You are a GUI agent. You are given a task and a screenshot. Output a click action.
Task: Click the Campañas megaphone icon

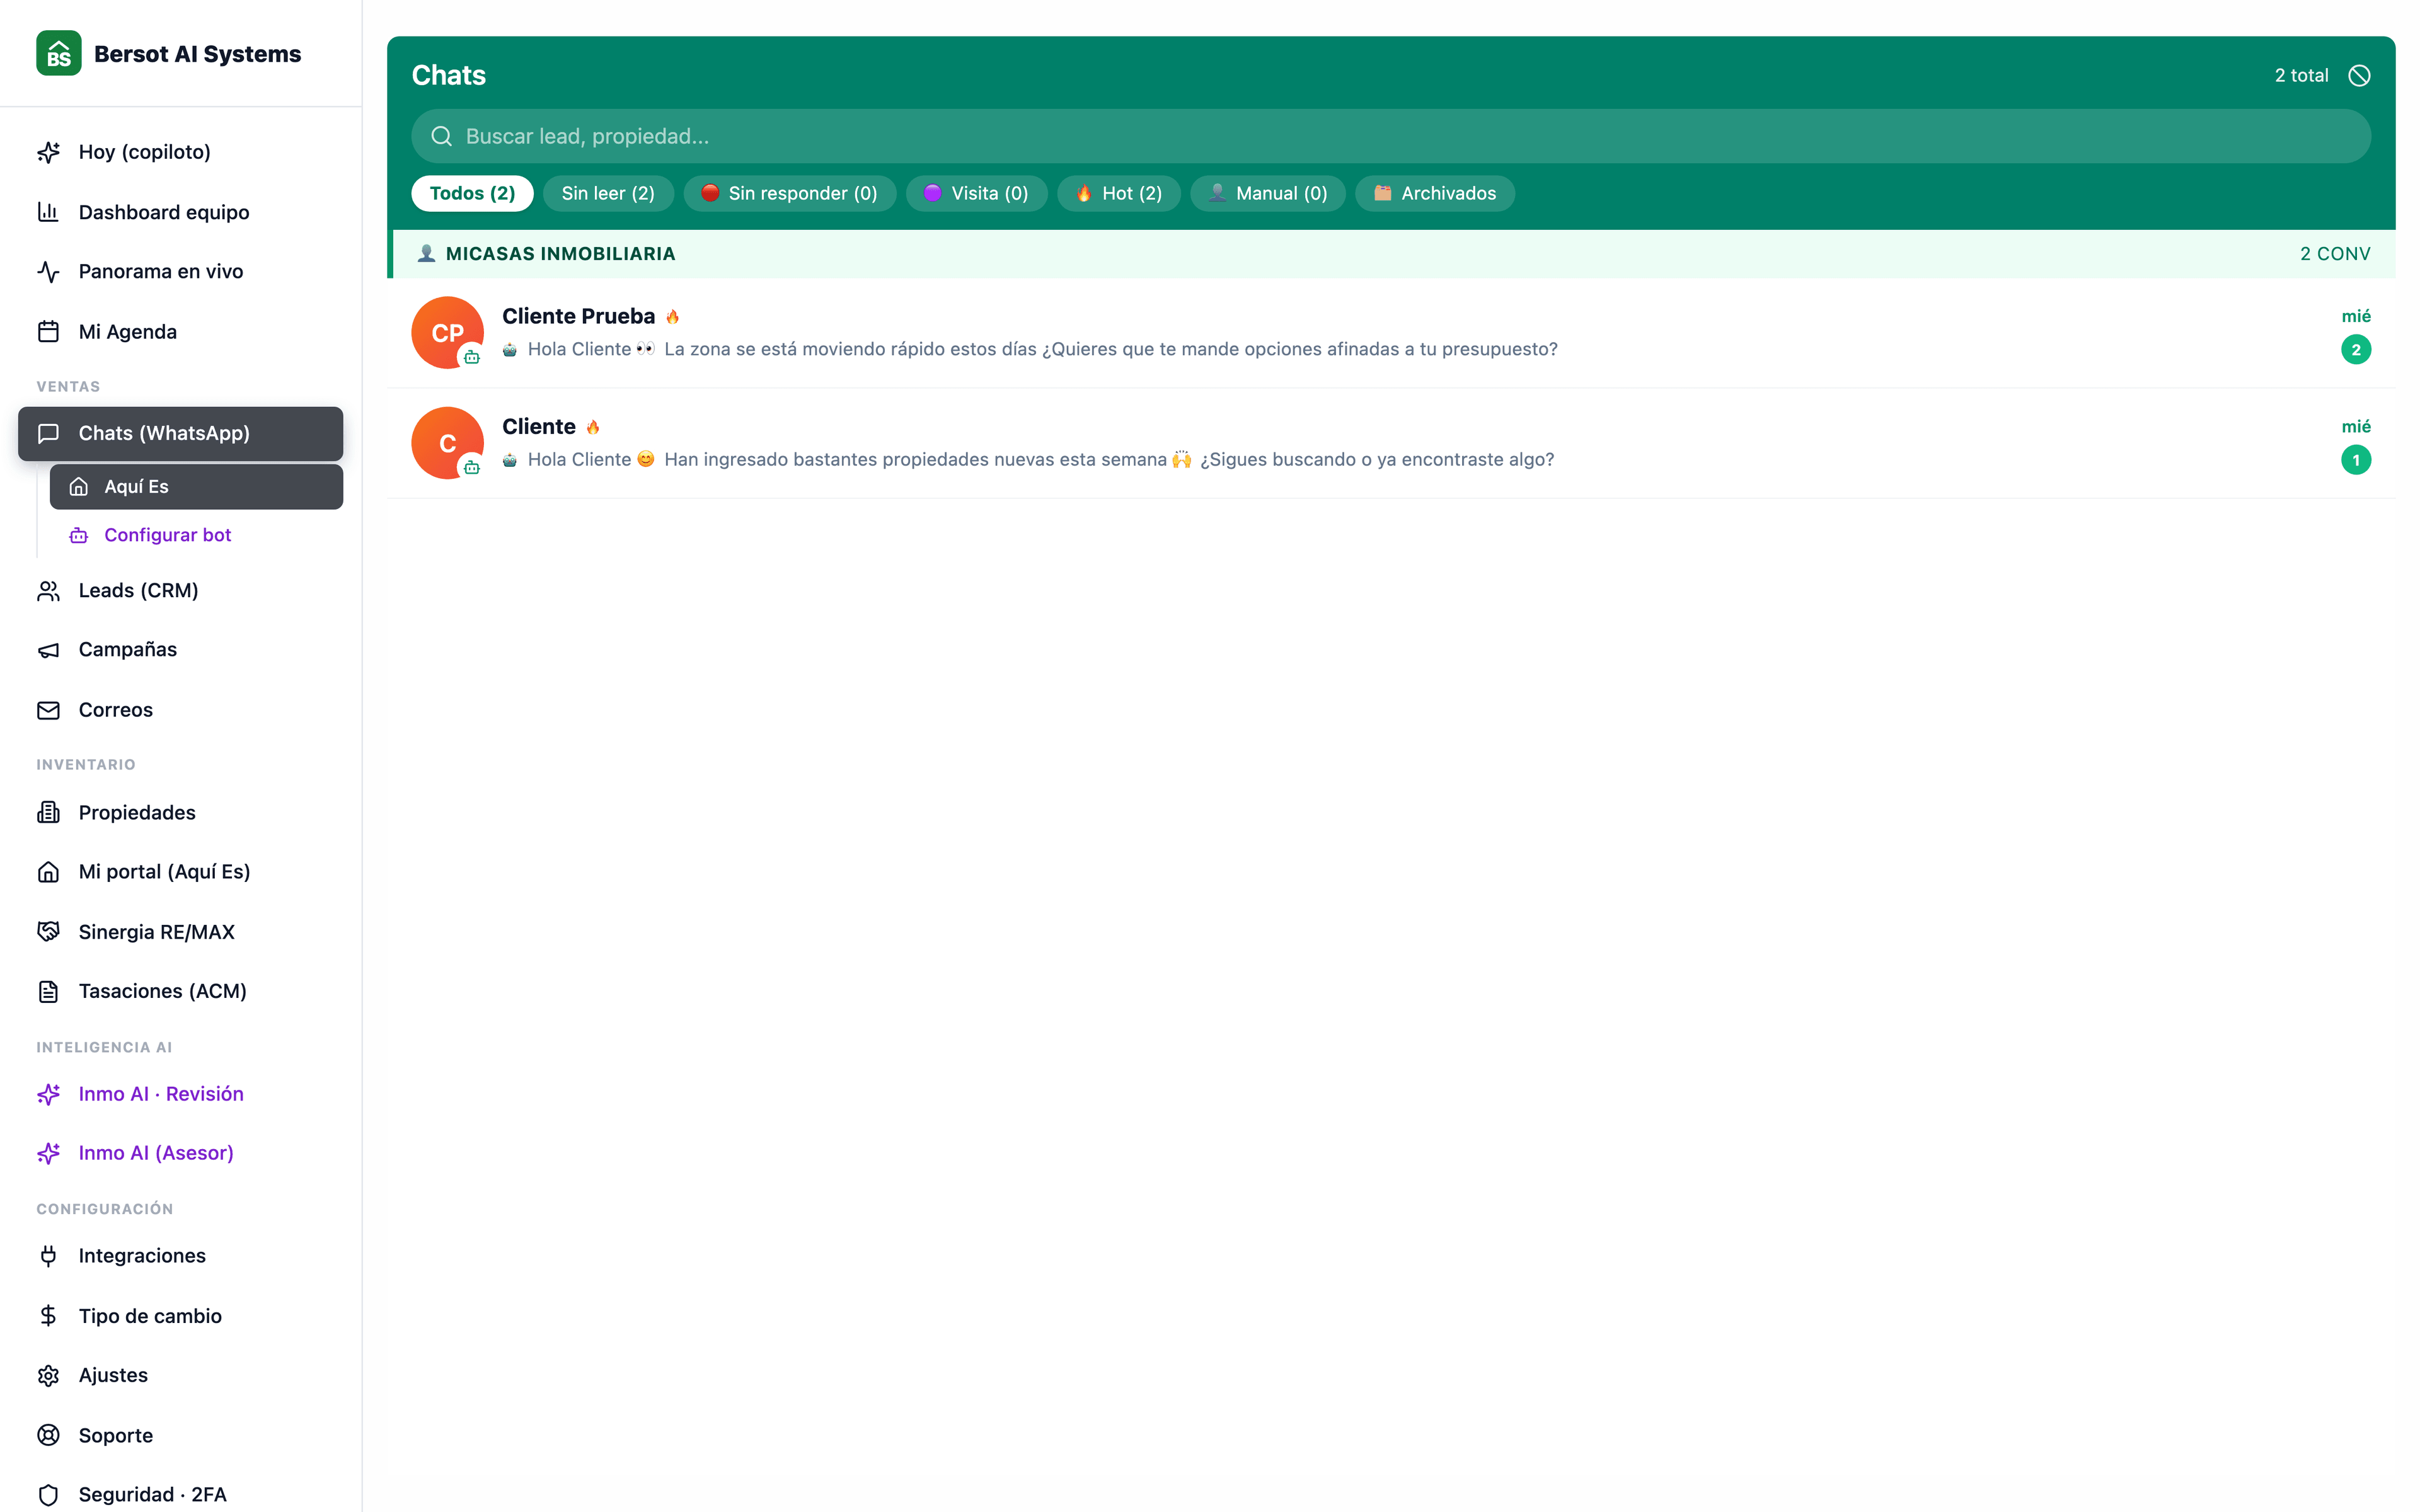48,650
